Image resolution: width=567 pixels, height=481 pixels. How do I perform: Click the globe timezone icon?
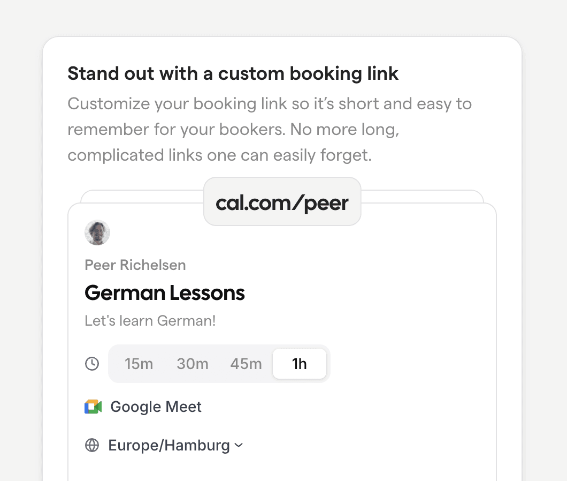point(92,445)
